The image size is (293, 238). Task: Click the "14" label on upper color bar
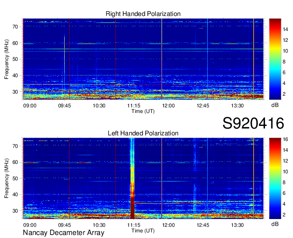pyautogui.click(x=285, y=29)
